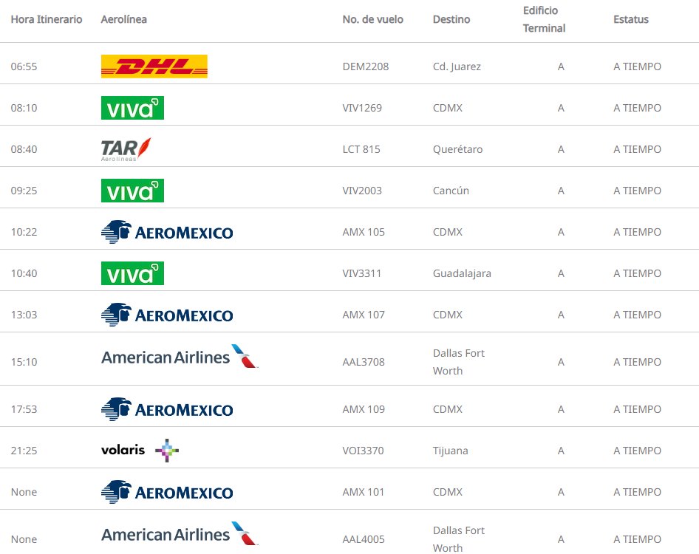The image size is (699, 554).
Task: Click Aeromexico logo for flight AMX 105
Action: [167, 232]
